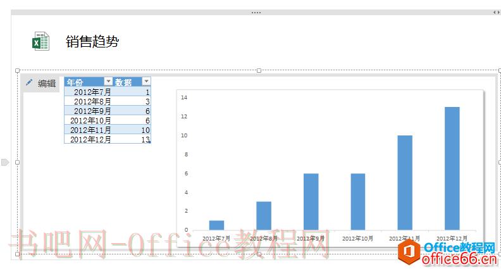The image size is (501, 269).
Task: Click the 2012年11月 chart bar
Action: click(x=405, y=183)
